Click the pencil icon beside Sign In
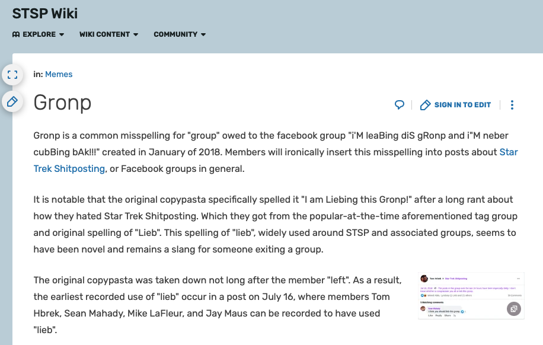Screen dimensions: 543x345 pos(425,105)
